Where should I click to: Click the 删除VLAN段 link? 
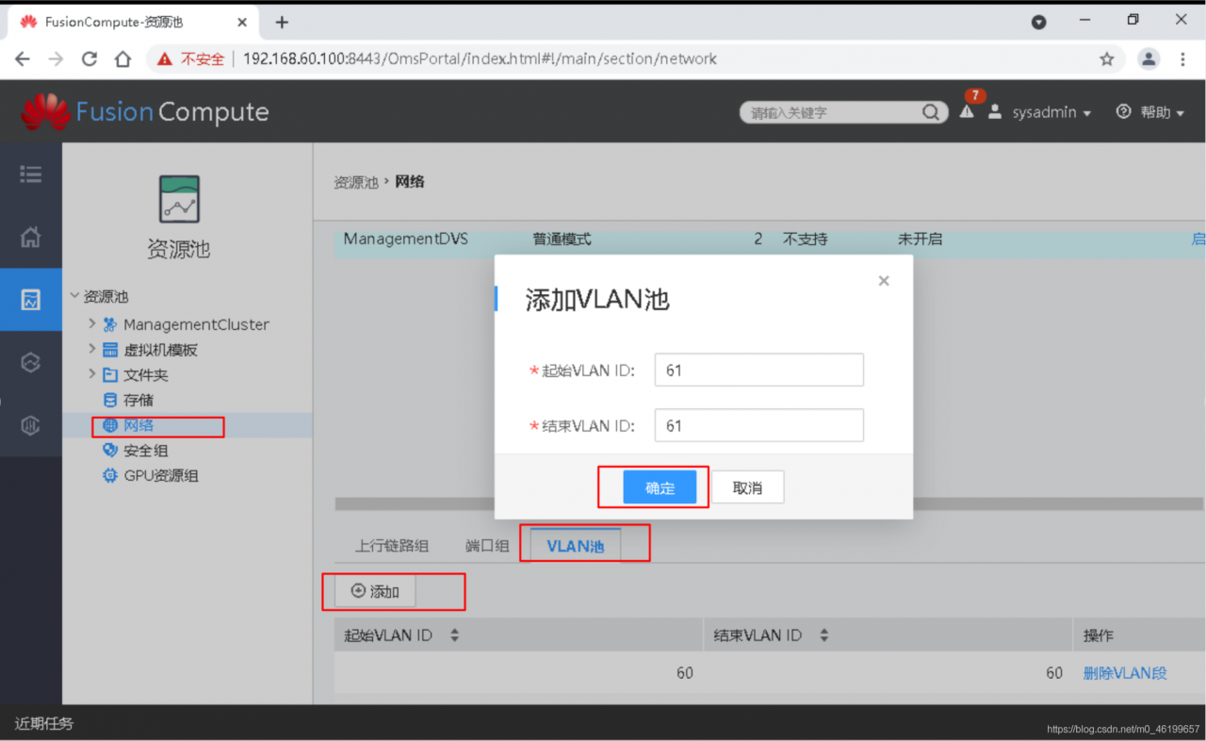(x=1125, y=673)
